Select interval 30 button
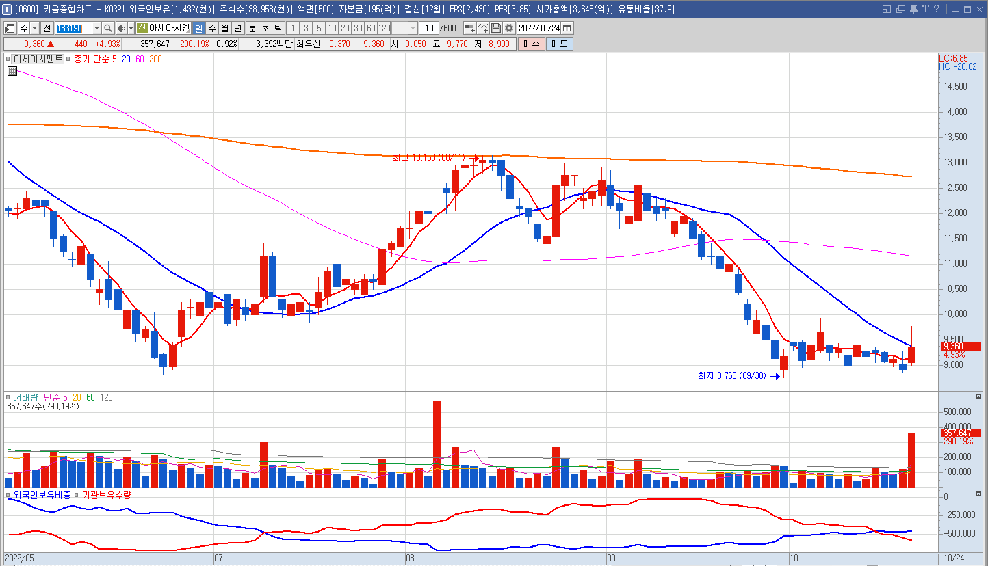Viewport: 988px width, 566px height. [x=358, y=28]
